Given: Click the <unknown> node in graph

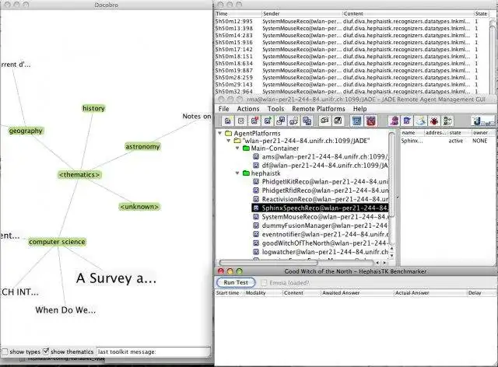Looking at the screenshot, I should (x=139, y=207).
